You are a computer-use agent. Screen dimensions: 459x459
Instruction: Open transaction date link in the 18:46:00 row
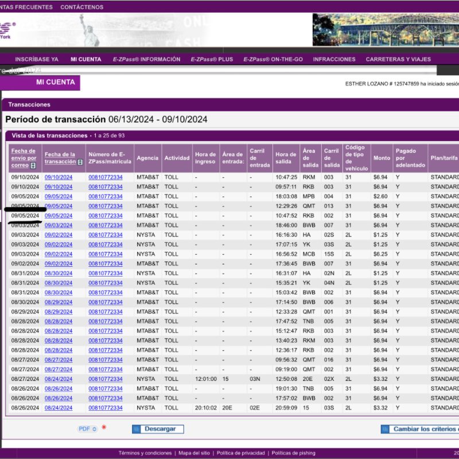pyautogui.click(x=59, y=225)
